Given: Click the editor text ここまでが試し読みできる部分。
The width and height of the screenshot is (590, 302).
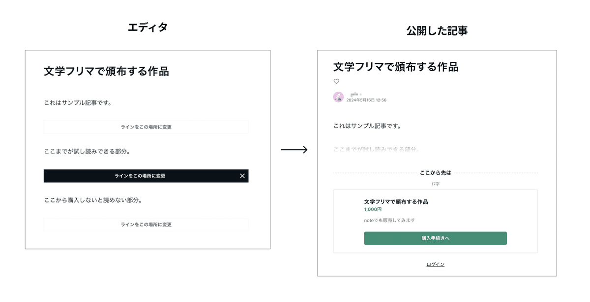Looking at the screenshot, I should coord(87,151).
